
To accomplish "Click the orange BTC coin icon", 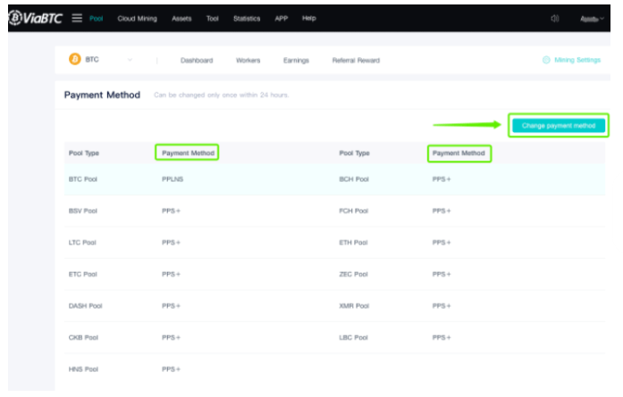I will click(x=75, y=59).
